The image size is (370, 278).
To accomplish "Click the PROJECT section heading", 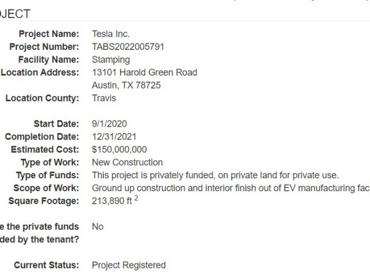I will tap(15, 14).
